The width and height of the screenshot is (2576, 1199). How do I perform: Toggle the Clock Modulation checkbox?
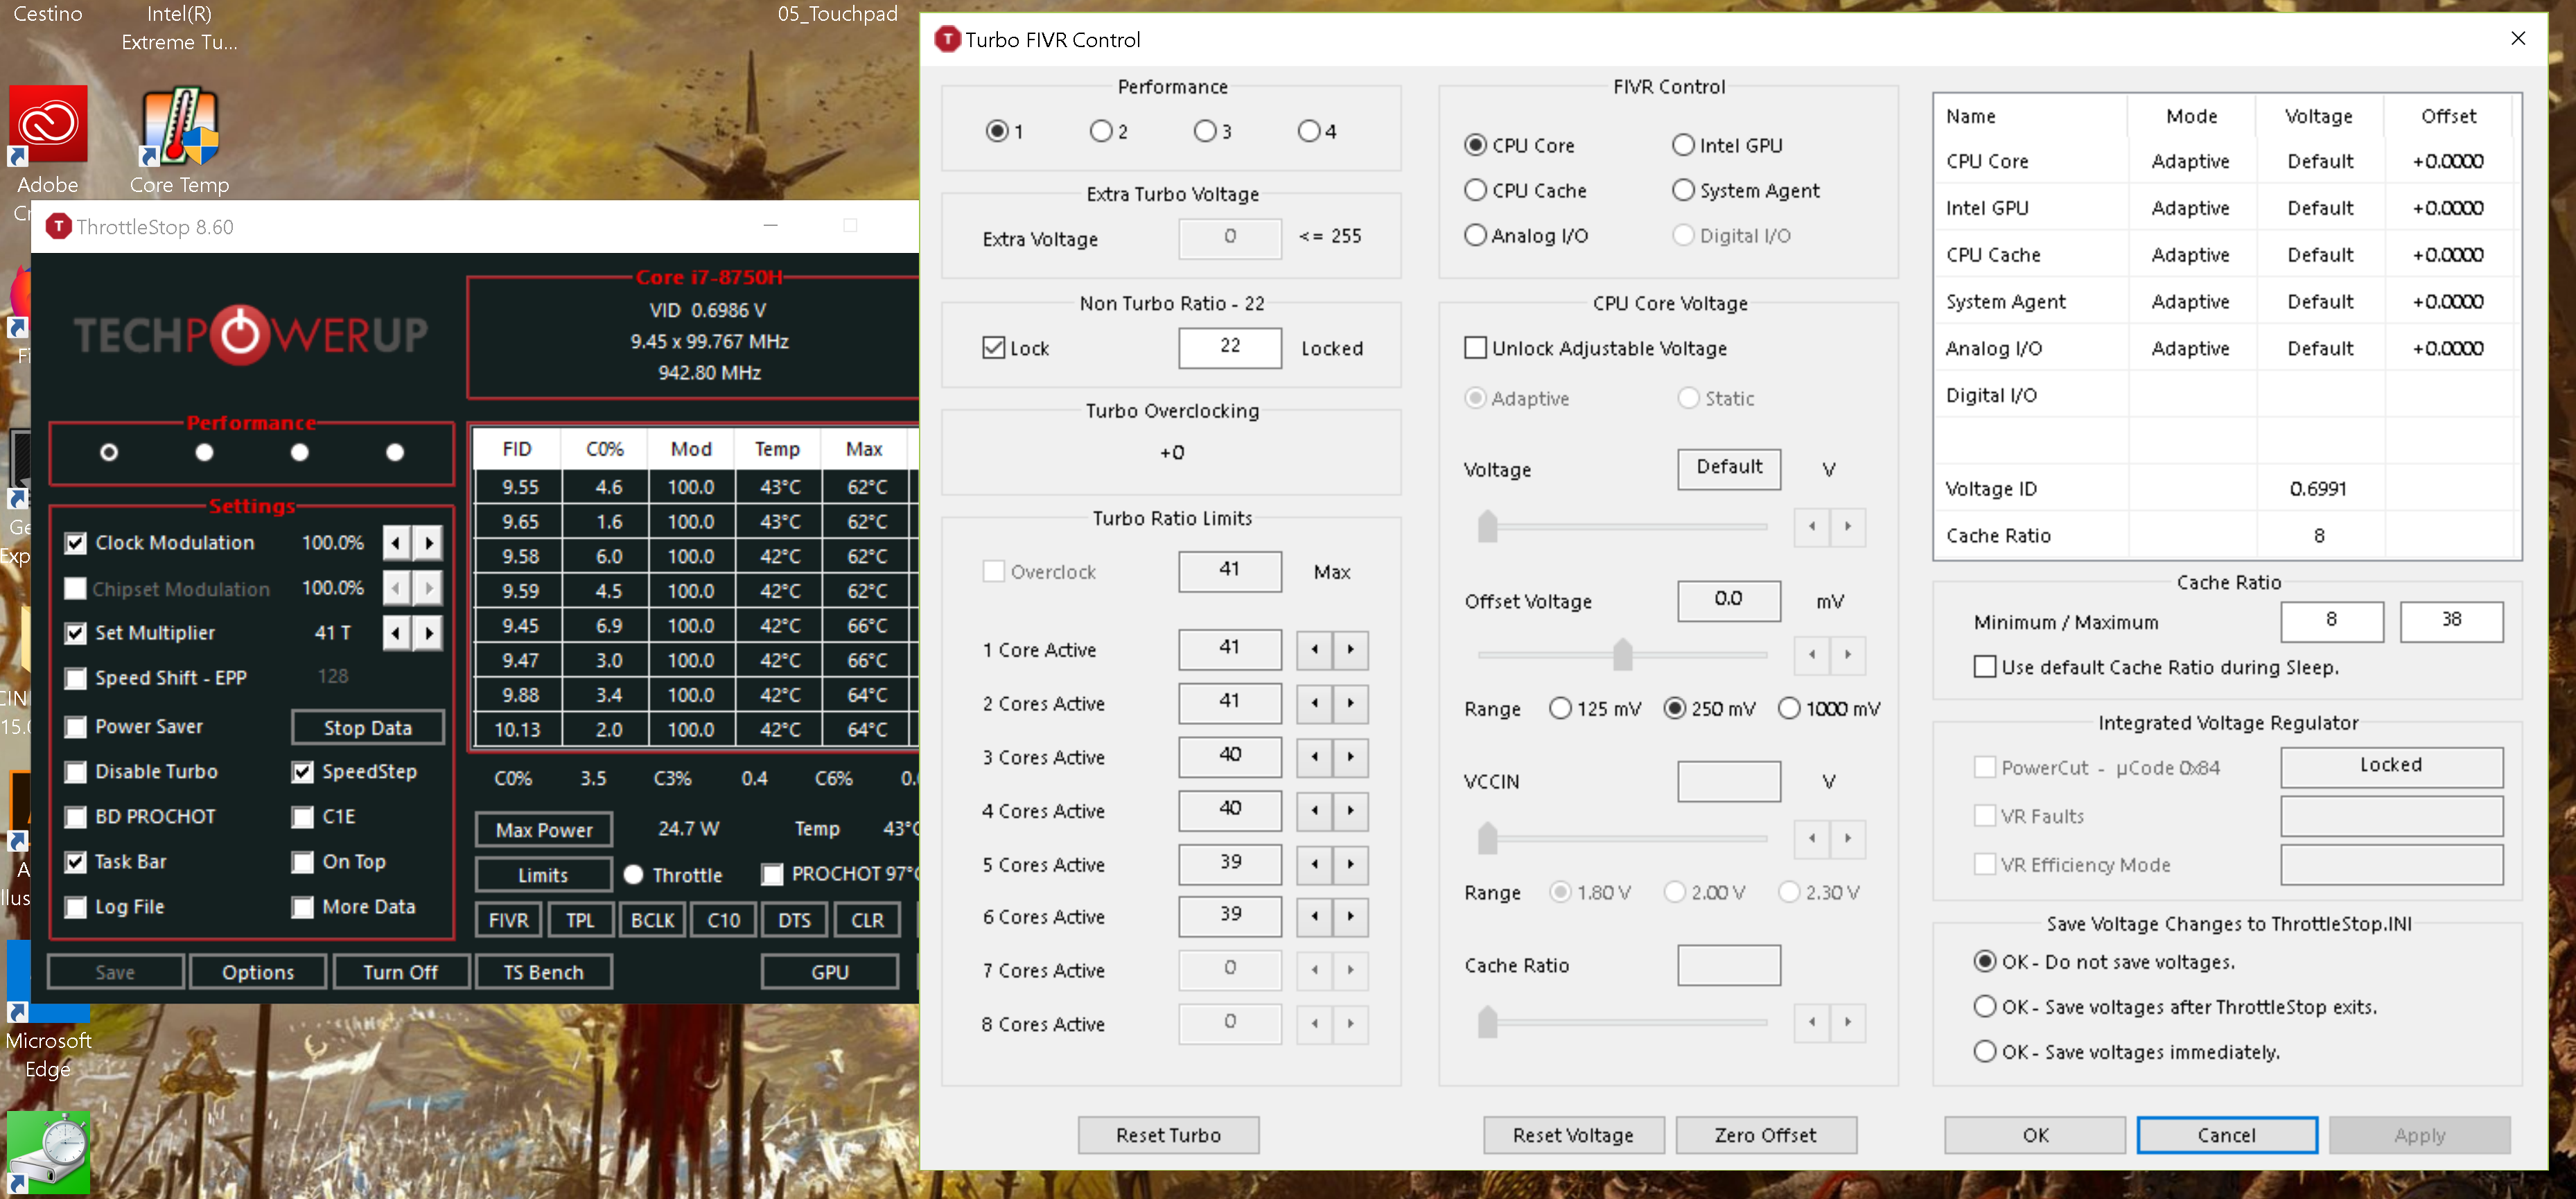click(75, 543)
